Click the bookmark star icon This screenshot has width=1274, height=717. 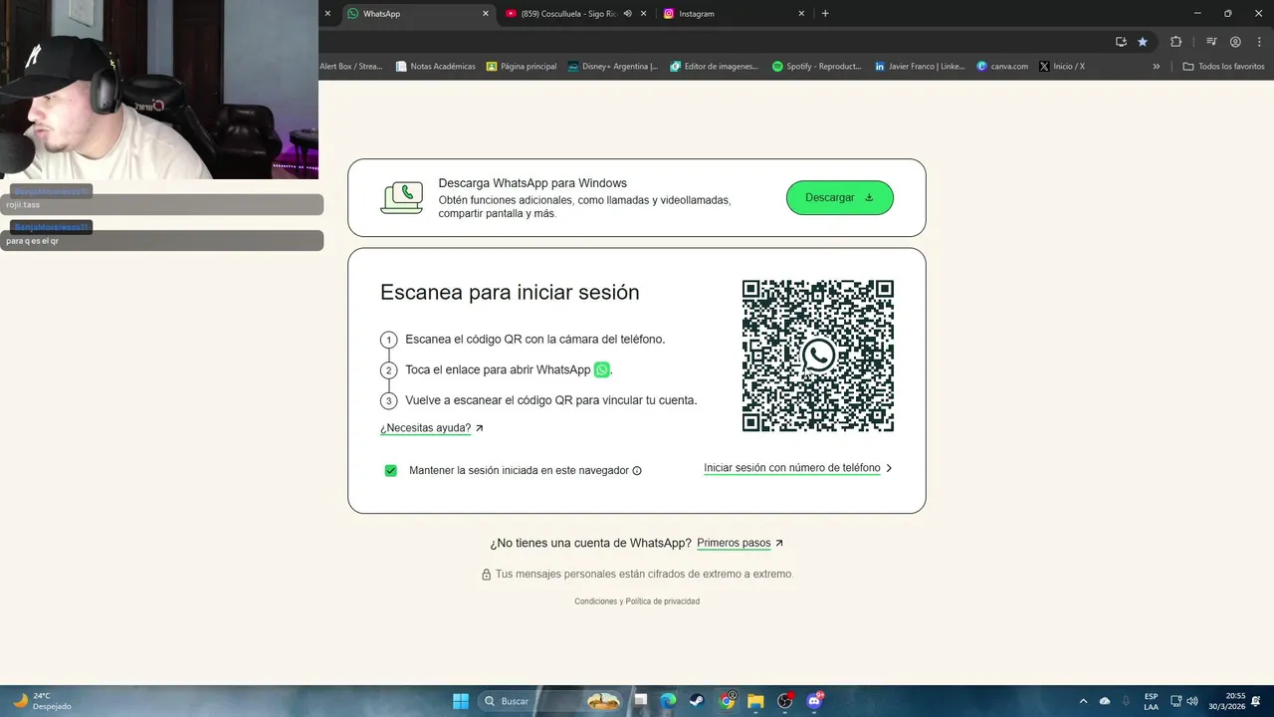point(1143,42)
